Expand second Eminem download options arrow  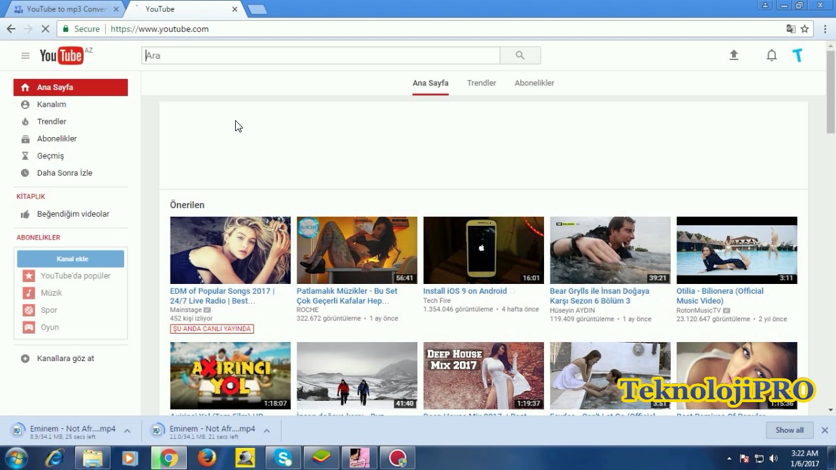pyautogui.click(x=266, y=431)
